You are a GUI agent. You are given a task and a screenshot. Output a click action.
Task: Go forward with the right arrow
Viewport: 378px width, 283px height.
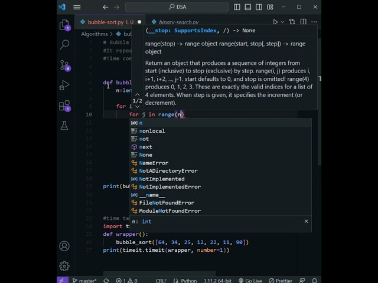tap(117, 7)
